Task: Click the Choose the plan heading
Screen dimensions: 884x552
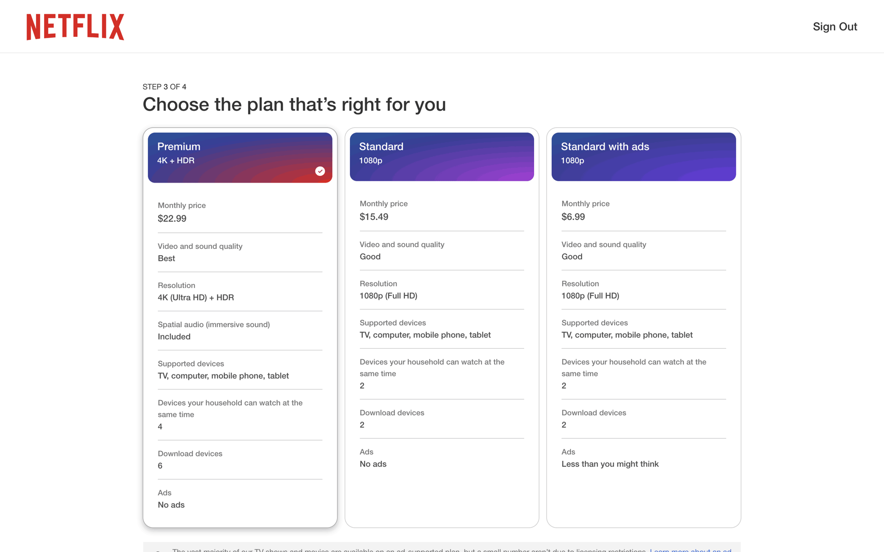Action: [294, 104]
